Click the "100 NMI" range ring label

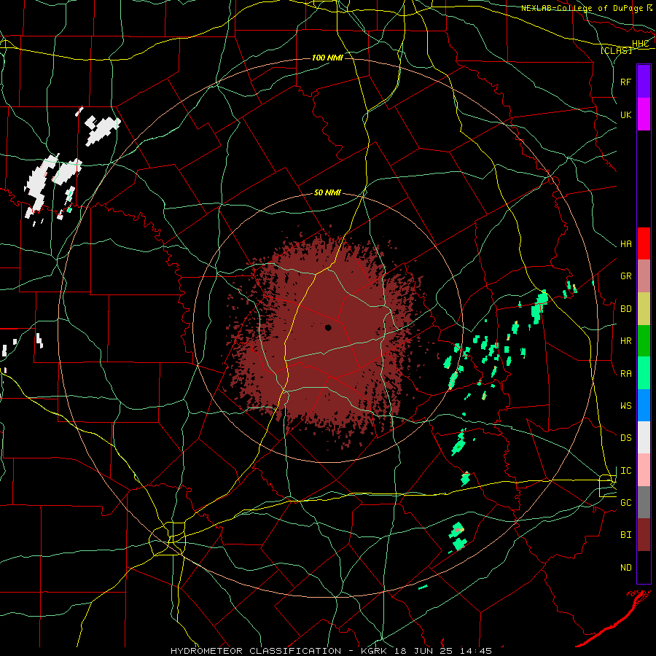327,58
